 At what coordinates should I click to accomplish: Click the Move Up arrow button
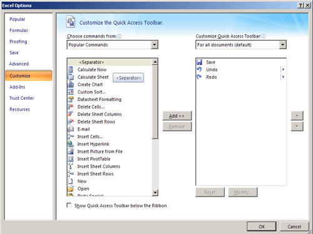point(297,115)
